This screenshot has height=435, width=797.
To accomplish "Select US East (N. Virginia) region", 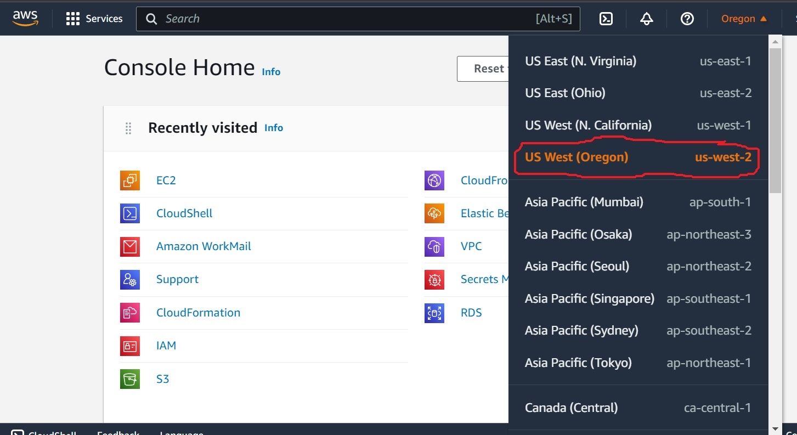I will click(638, 61).
